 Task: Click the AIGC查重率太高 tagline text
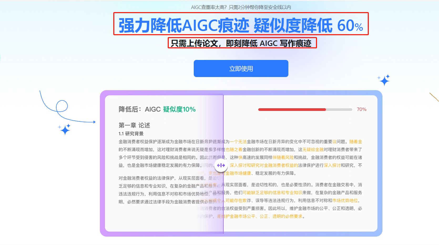241,7
